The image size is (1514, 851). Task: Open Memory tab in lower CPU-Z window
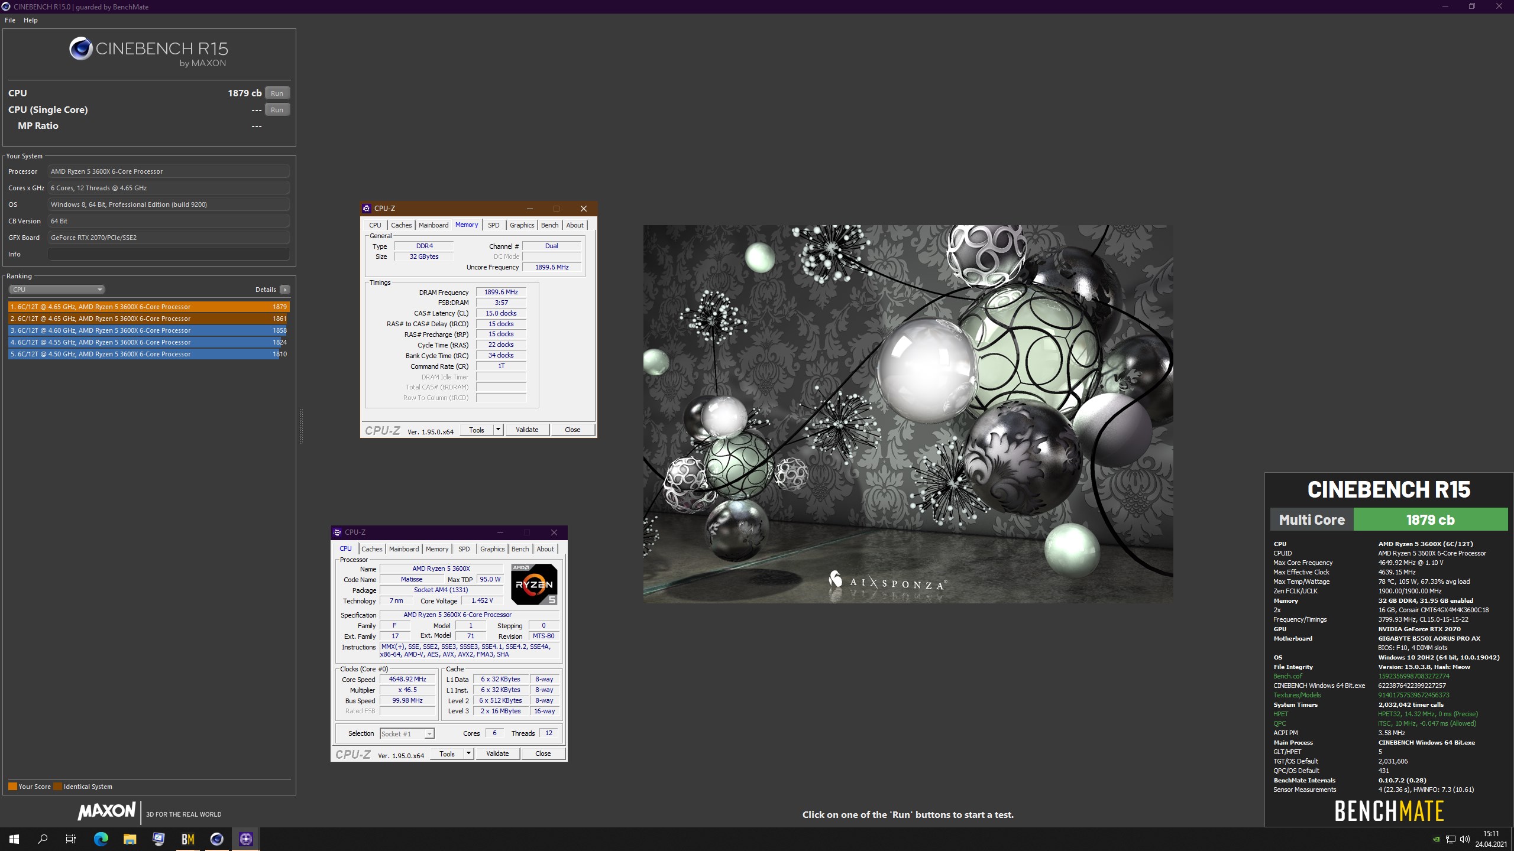point(437,549)
